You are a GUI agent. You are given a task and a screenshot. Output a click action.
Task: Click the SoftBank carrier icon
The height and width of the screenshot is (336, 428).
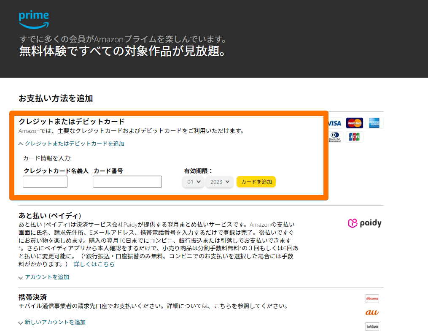372,326
